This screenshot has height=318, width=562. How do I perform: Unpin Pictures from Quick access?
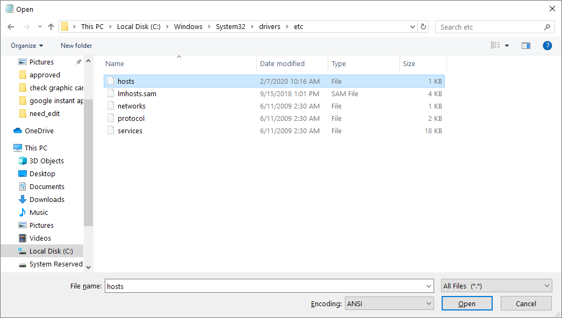[78, 61]
